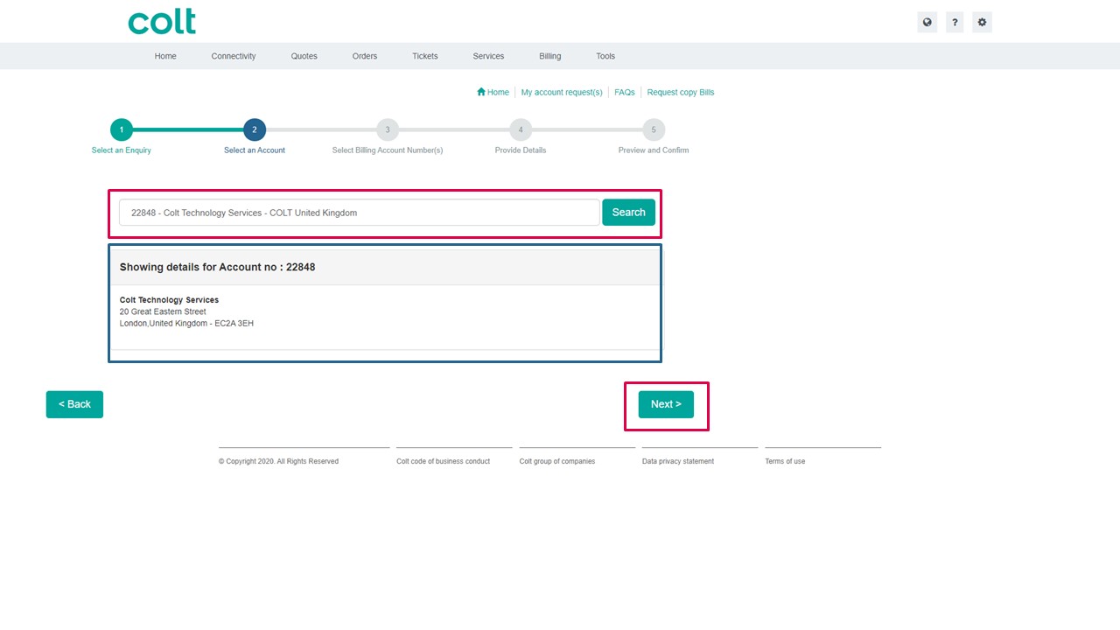Open Colt group of companies link
Image resolution: width=1120 pixels, height=630 pixels.
(557, 461)
